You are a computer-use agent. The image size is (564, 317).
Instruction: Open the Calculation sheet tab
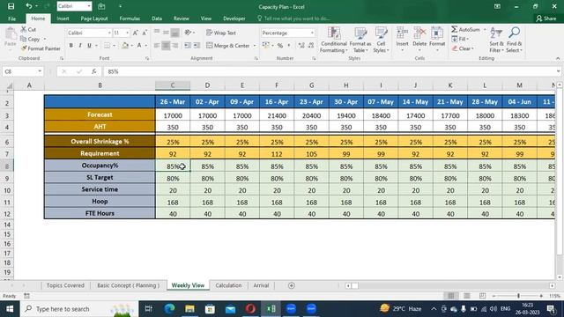[x=228, y=285]
